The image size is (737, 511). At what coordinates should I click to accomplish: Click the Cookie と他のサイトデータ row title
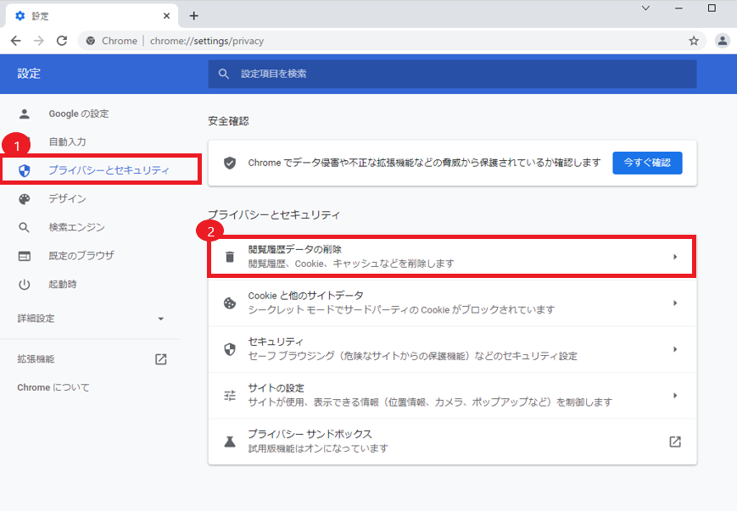point(305,296)
